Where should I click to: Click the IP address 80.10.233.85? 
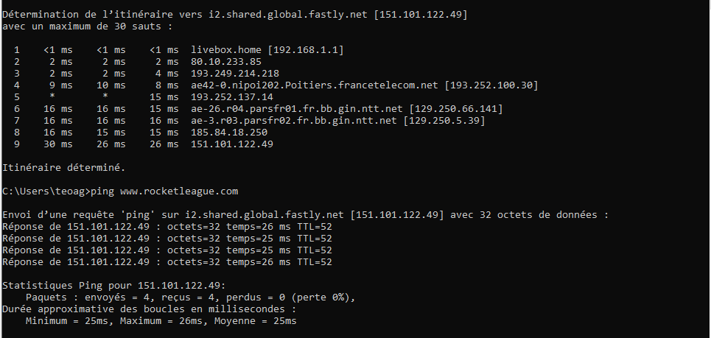[x=226, y=62]
